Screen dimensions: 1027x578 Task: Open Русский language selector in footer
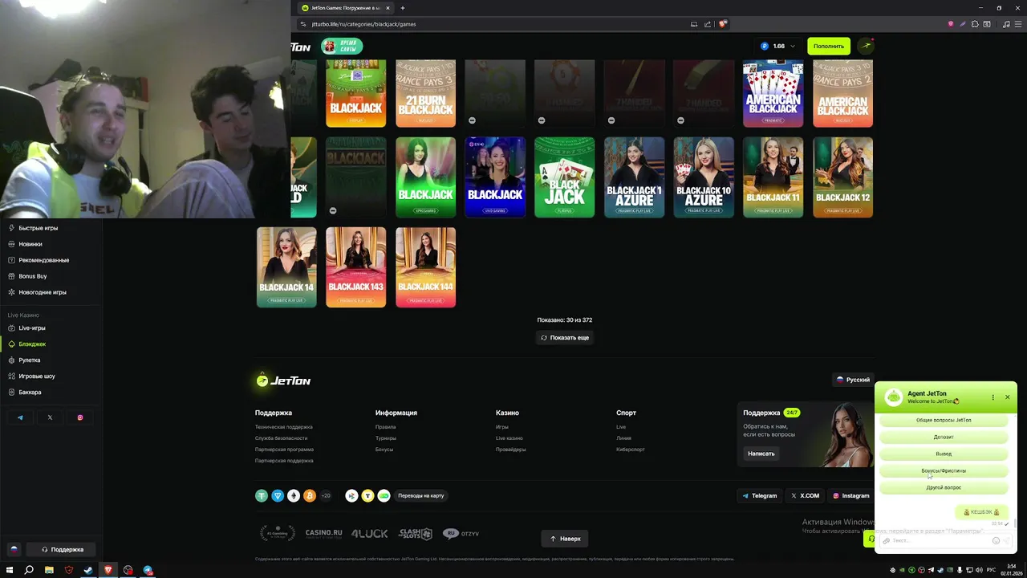coord(854,380)
